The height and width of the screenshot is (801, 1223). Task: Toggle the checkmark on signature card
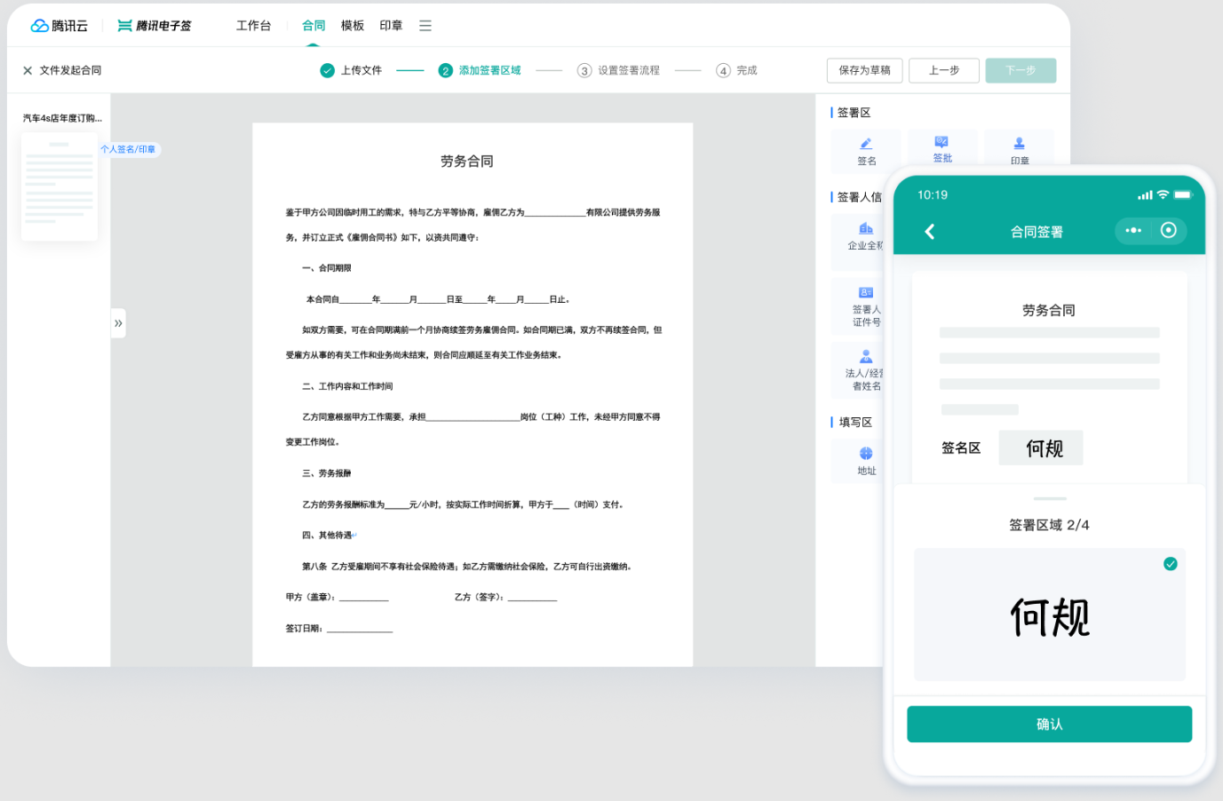pos(1171,564)
